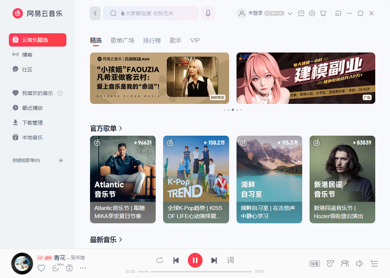Open 本地音乐 in the sidebar
The height and width of the screenshot is (278, 390).
pos(38,138)
